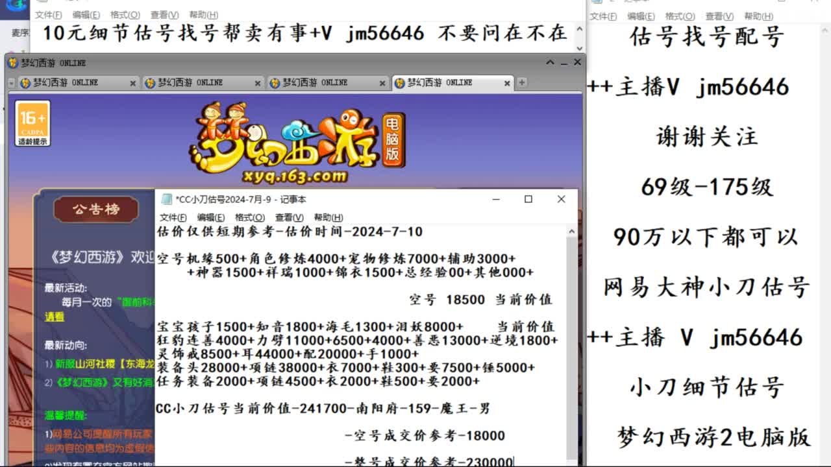Open 帮助(H) menu in top-left notepad

coord(204,14)
